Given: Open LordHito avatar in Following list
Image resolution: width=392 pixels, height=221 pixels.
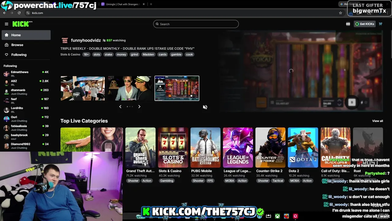Looking at the screenshot, I should coord(6,110).
